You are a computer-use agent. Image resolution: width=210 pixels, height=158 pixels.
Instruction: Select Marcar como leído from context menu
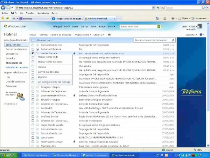(48, 57)
